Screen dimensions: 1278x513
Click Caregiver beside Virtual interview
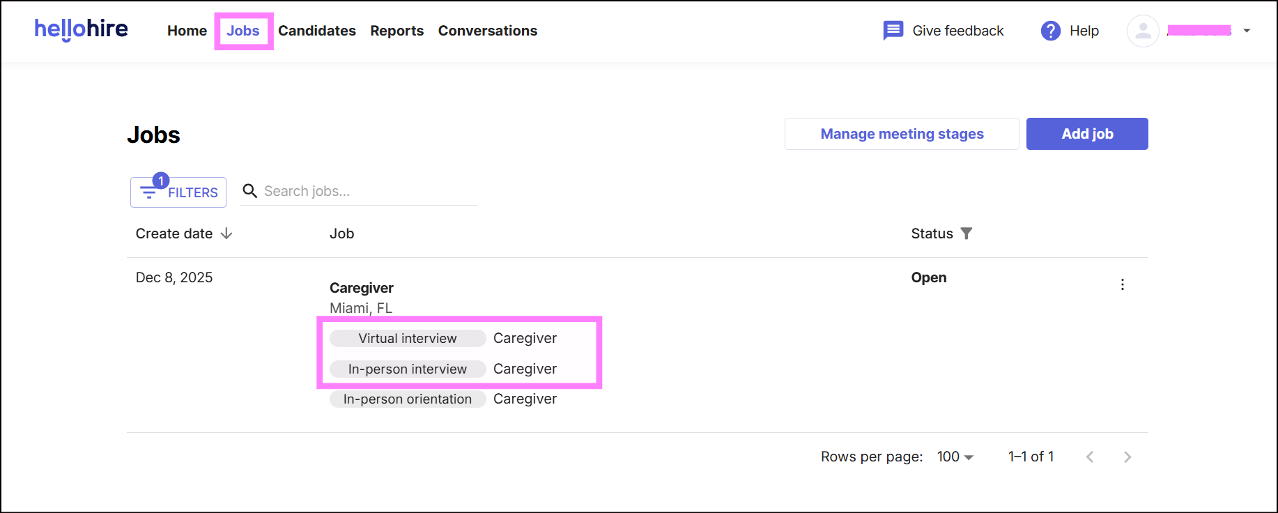(525, 338)
